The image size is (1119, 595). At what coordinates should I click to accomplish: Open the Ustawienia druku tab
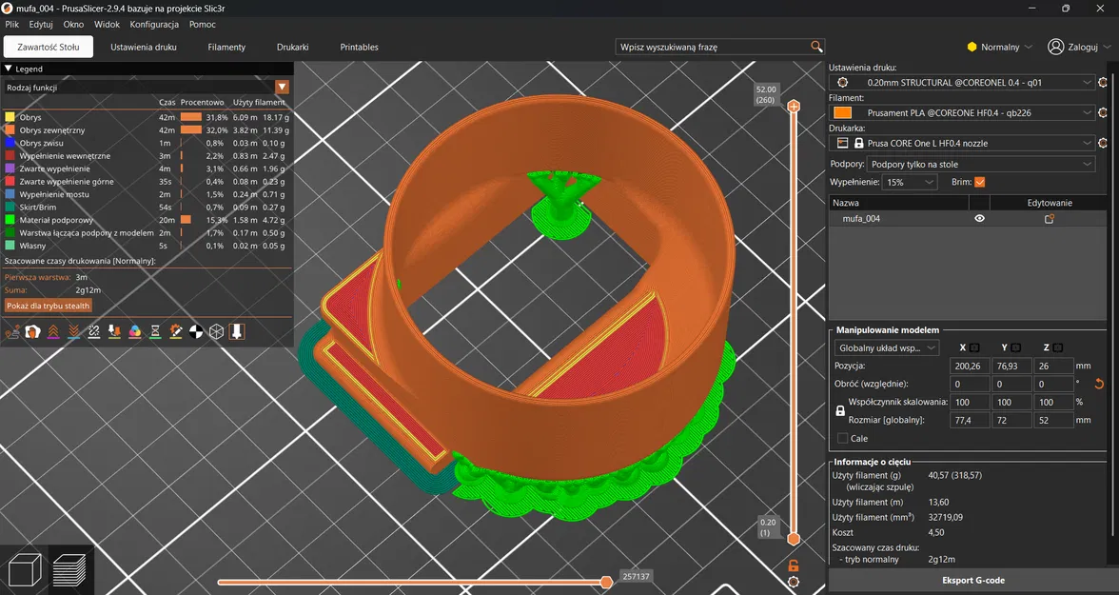144,47
